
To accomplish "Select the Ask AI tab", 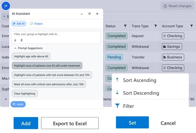I will click(18, 23).
